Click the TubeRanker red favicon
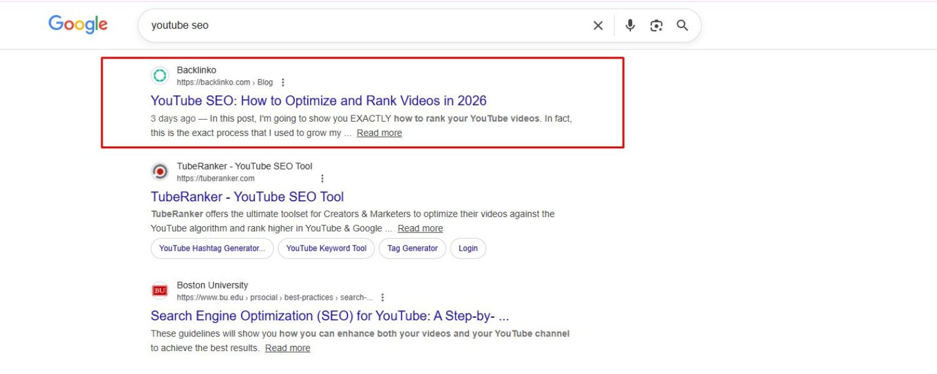 click(x=160, y=171)
